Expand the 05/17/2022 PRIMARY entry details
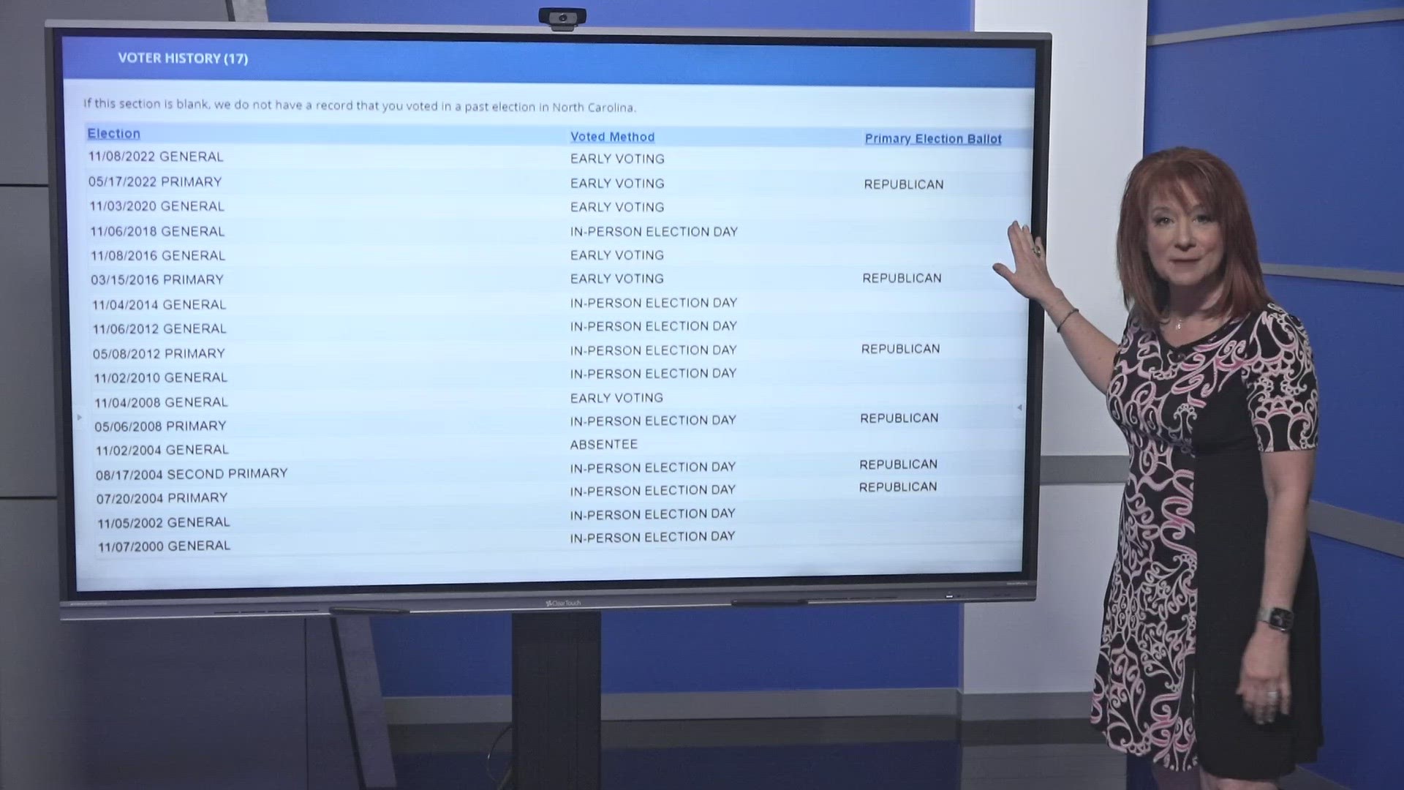1404x790 pixels. click(156, 181)
